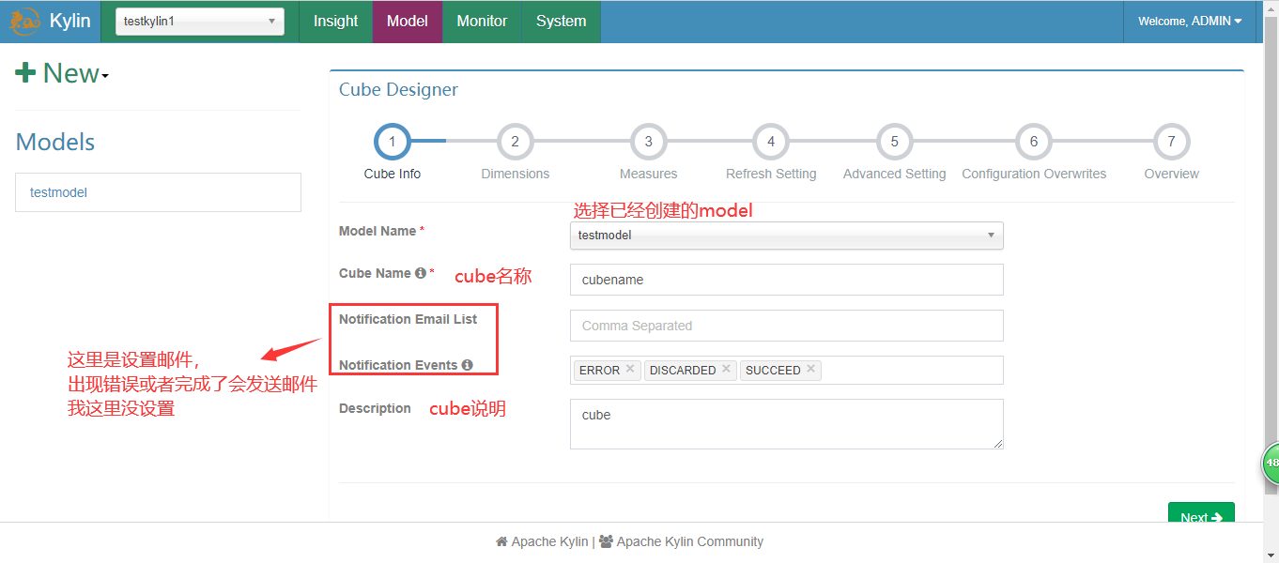This screenshot has height=563, width=1279.
Task: Click the Description text area
Action: click(787, 424)
